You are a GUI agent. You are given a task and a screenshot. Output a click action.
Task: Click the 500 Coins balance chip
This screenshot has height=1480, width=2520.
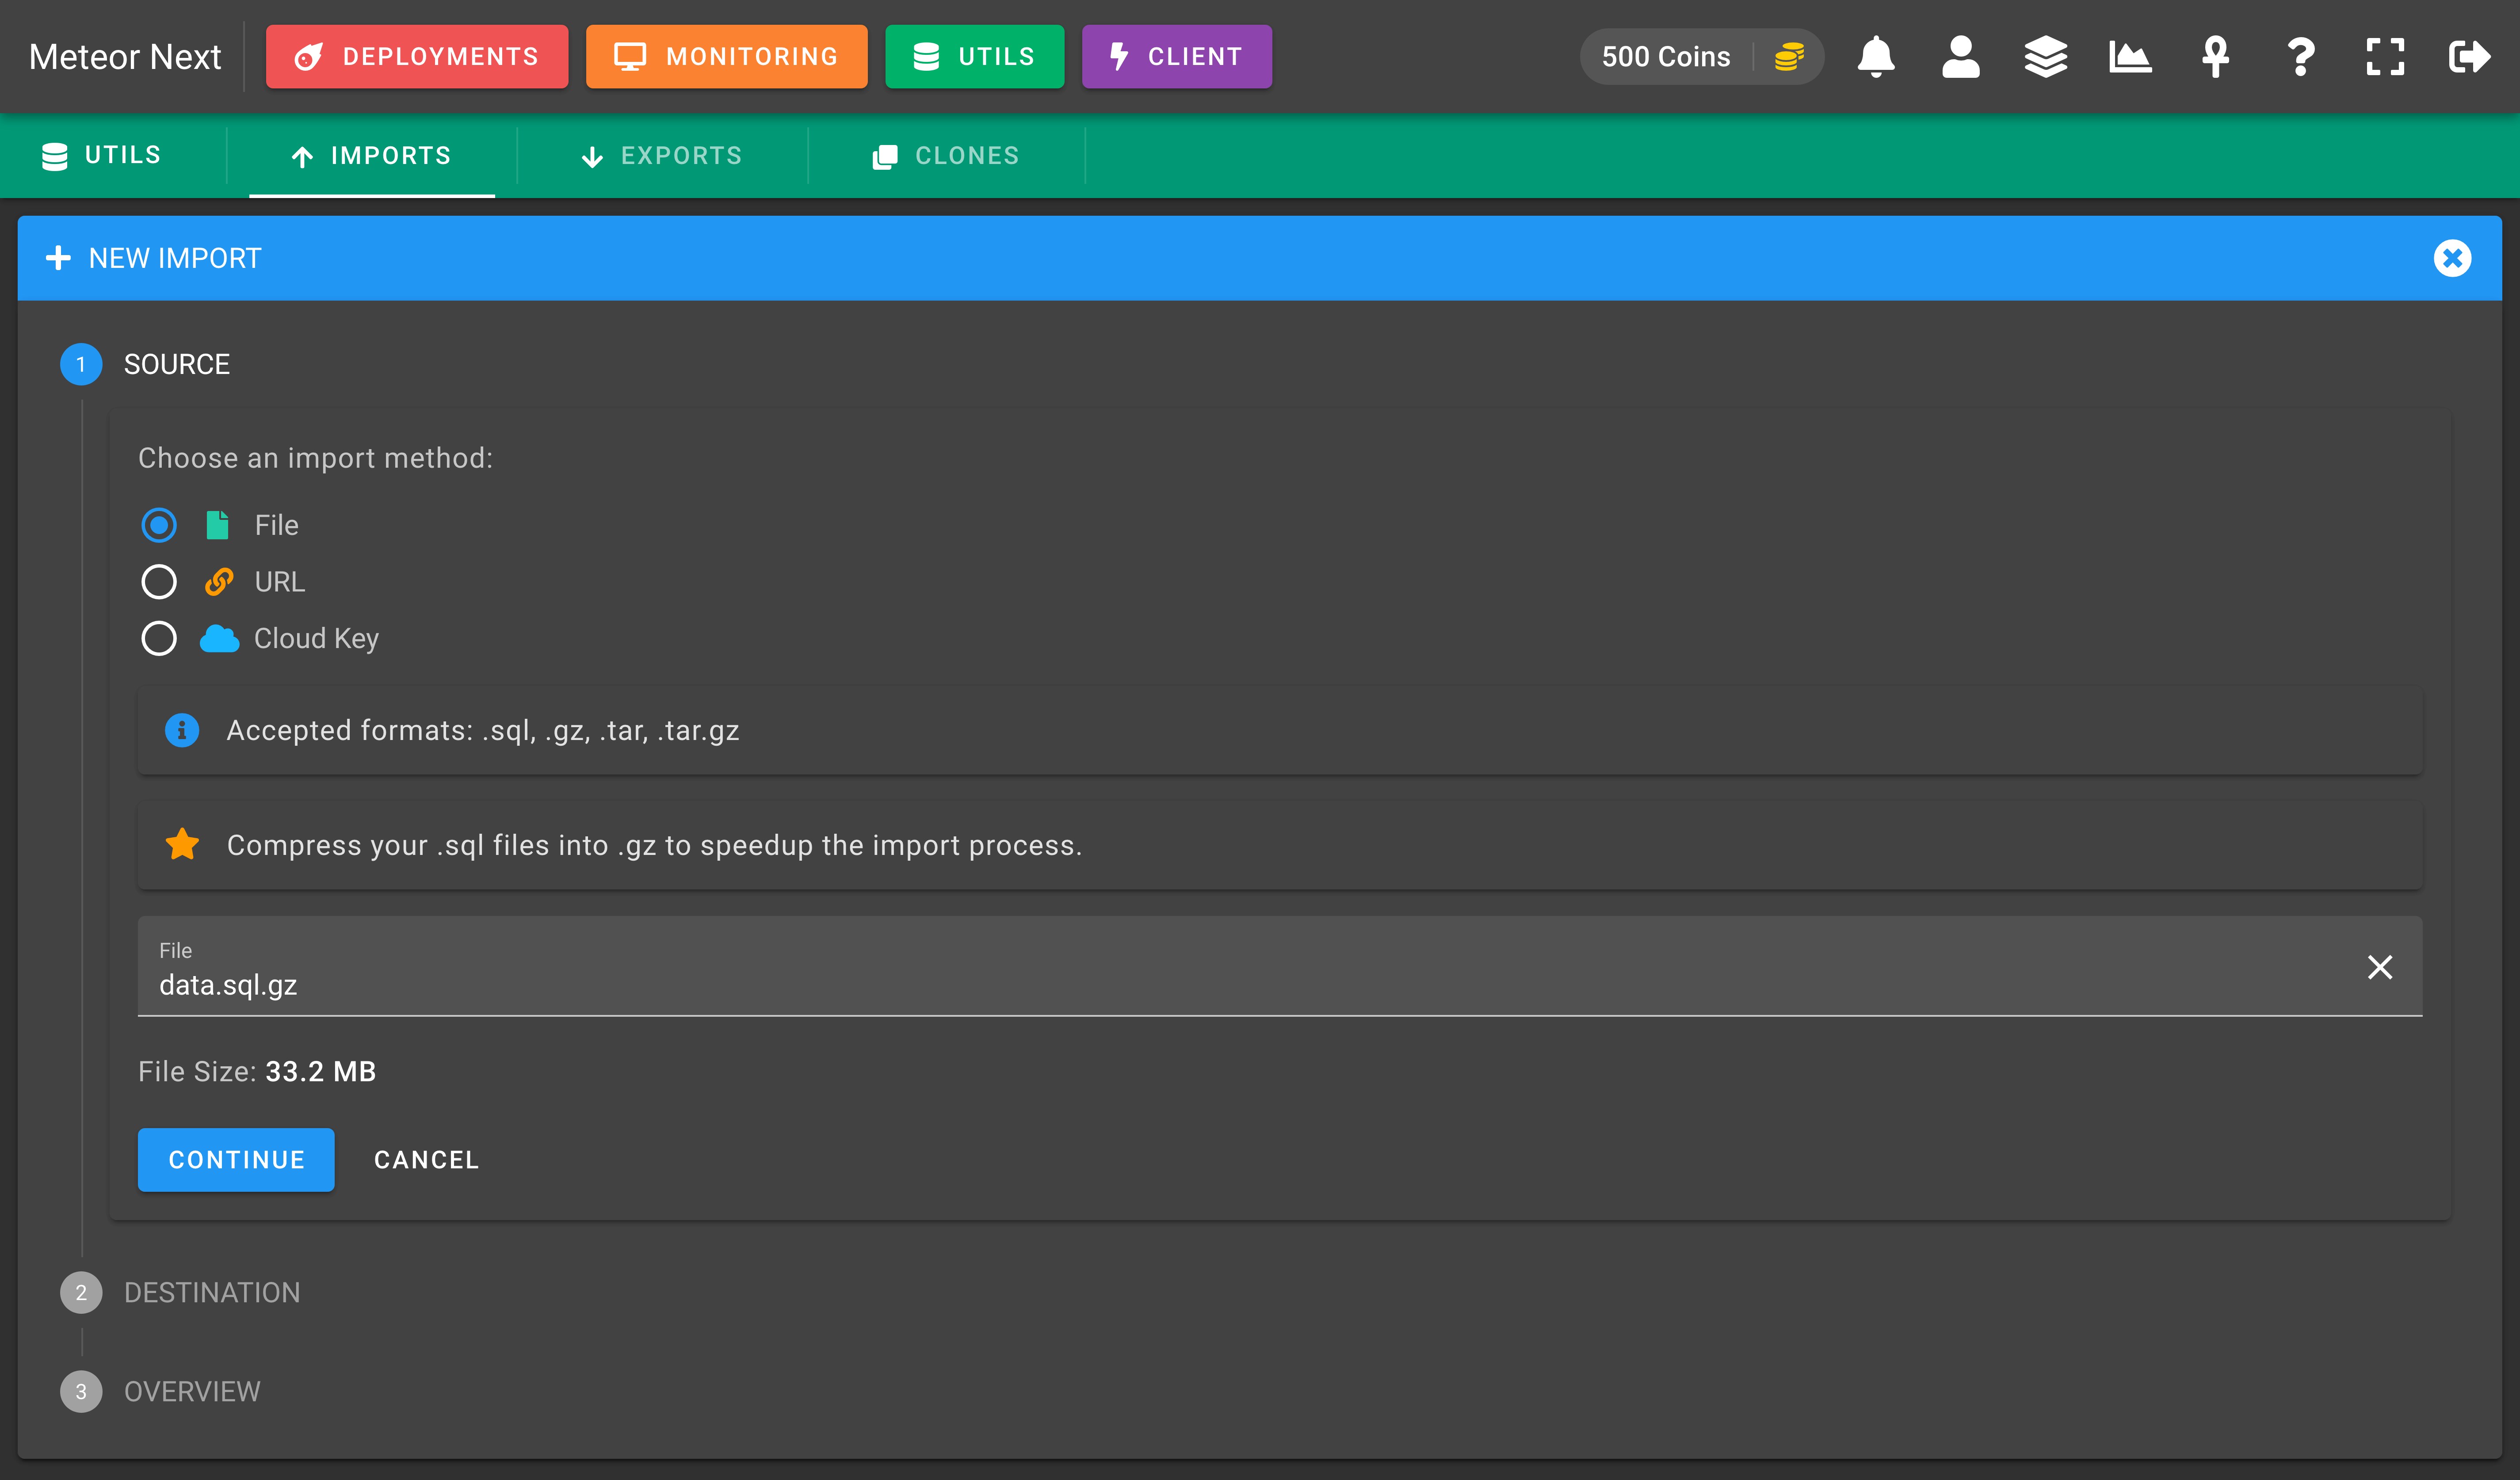click(x=1702, y=57)
